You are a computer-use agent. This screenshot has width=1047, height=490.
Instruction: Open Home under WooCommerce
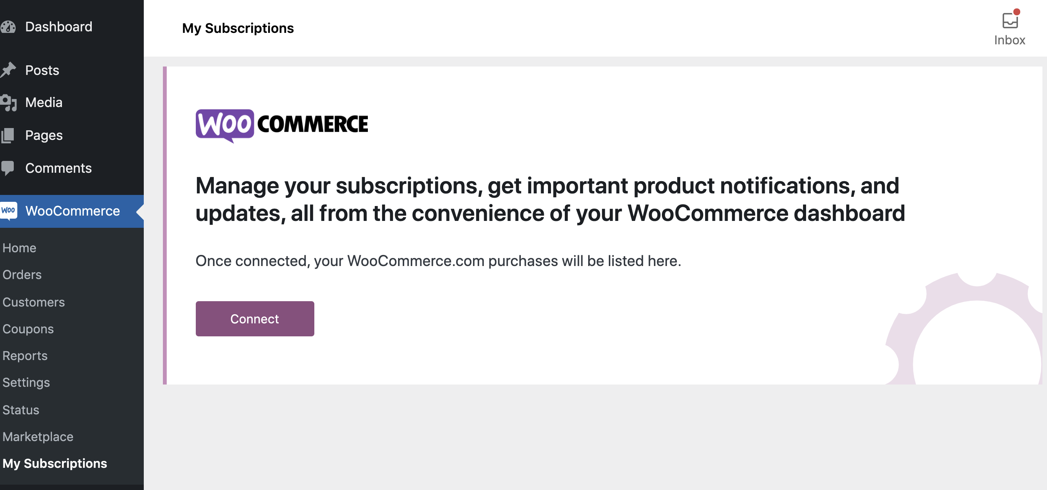(19, 247)
